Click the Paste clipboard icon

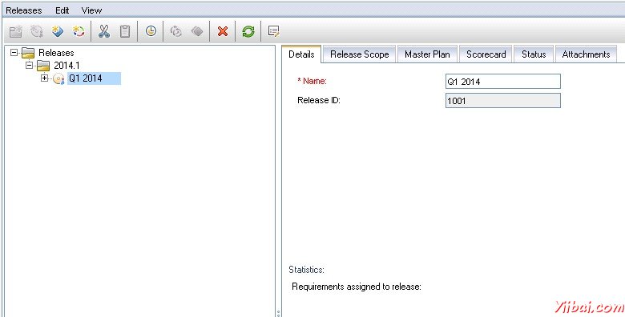125,31
